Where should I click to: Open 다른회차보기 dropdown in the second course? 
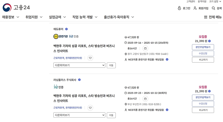[79, 115]
